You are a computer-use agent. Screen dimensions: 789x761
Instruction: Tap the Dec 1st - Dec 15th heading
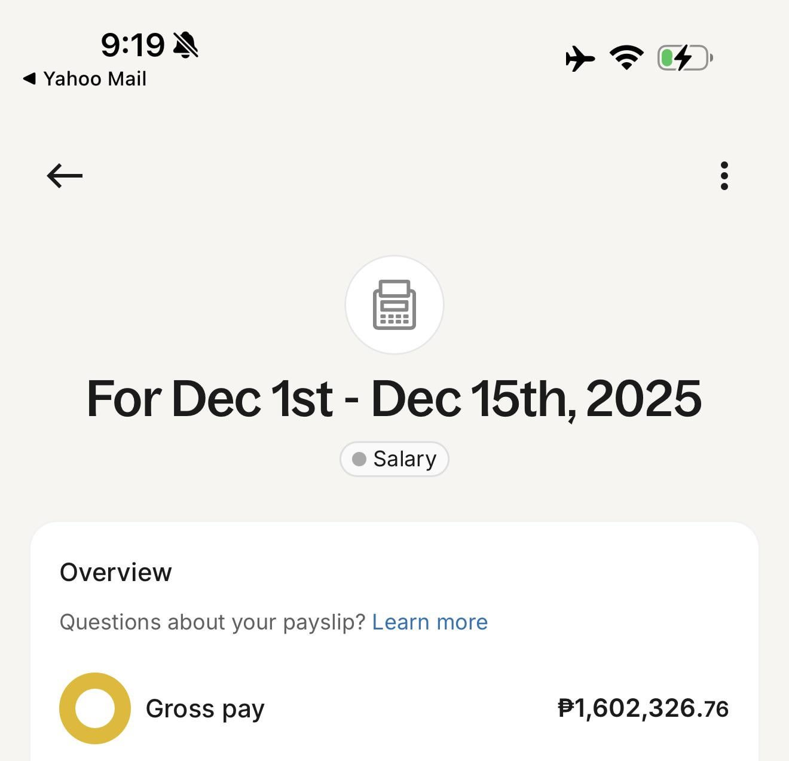click(395, 399)
